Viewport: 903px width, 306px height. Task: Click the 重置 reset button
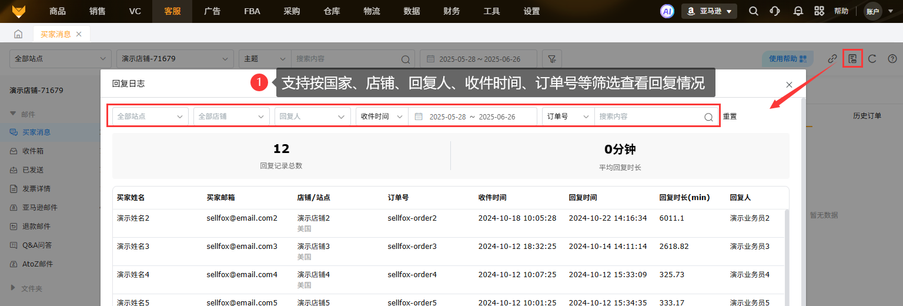730,117
